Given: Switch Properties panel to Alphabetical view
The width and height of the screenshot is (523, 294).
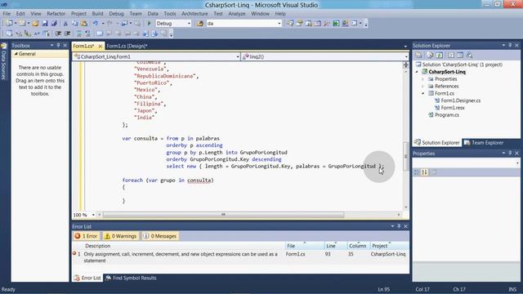Looking at the screenshot, I should point(424,172).
